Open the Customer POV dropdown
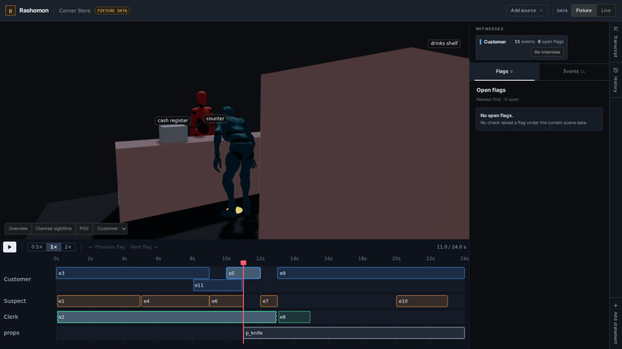Image resolution: width=622 pixels, height=349 pixels. point(111,229)
